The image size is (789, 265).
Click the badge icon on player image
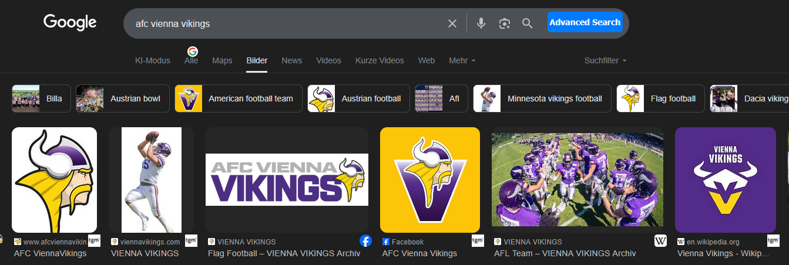point(191,240)
